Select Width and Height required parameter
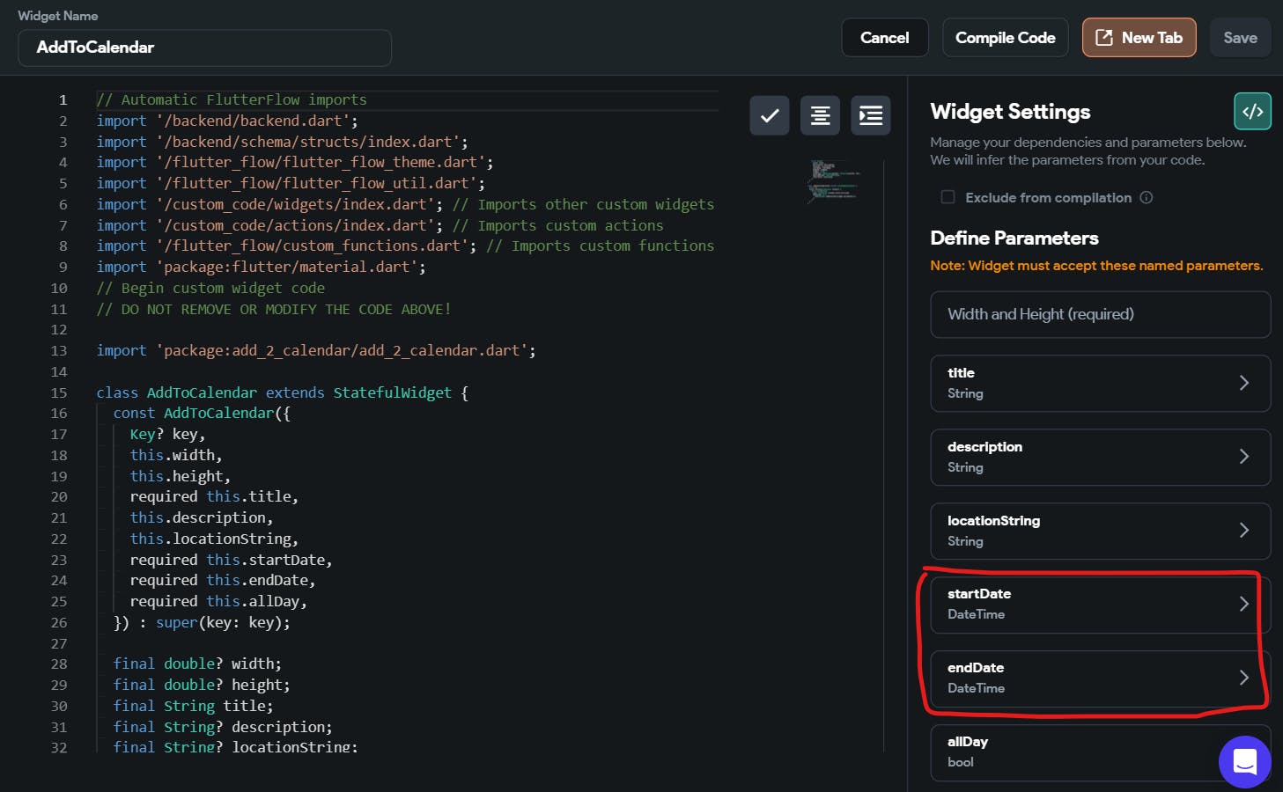Image resolution: width=1283 pixels, height=792 pixels. coord(1100,314)
